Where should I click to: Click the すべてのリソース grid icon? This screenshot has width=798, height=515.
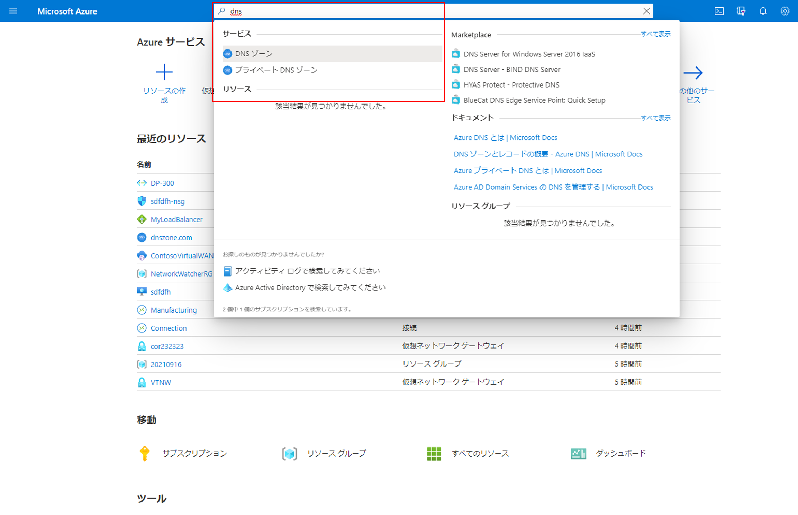click(x=434, y=453)
